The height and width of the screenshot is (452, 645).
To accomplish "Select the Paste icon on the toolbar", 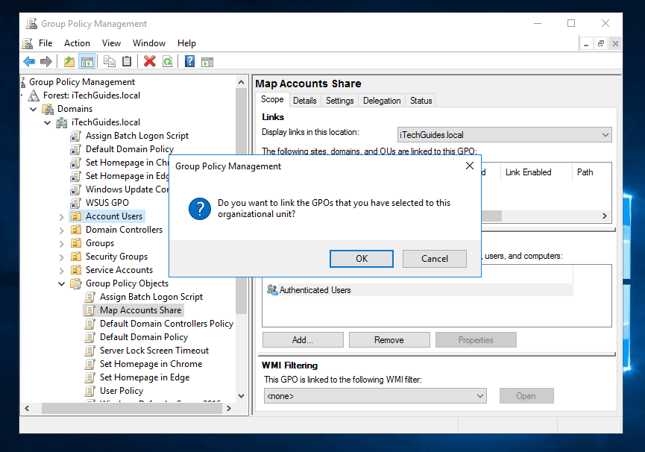I will tap(127, 61).
